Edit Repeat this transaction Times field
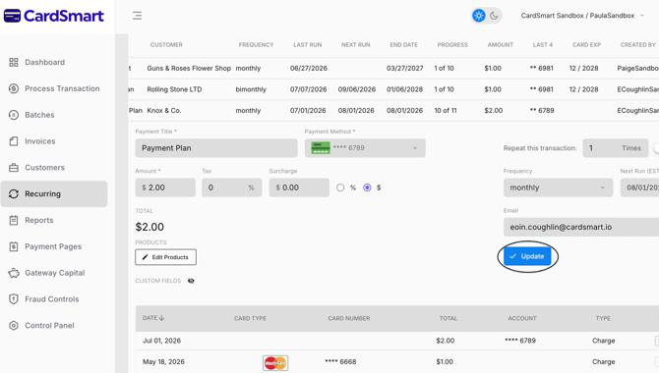Viewport: 659px width, 373px height. coord(616,148)
